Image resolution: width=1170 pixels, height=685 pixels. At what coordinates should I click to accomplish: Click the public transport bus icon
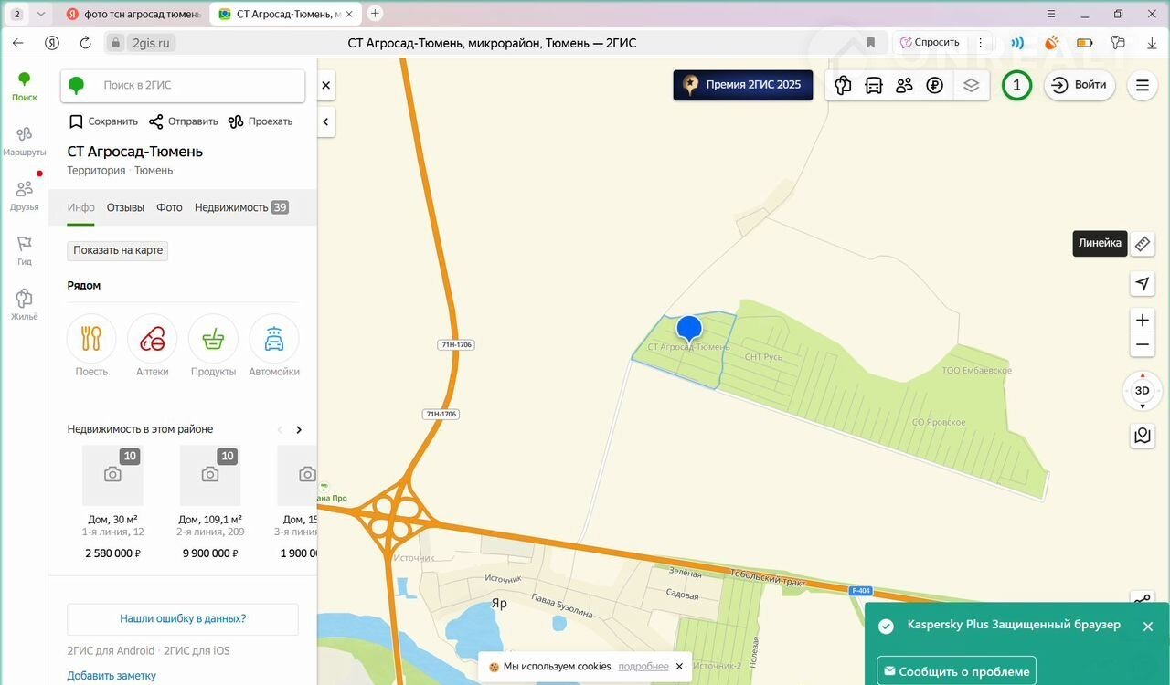pos(873,85)
